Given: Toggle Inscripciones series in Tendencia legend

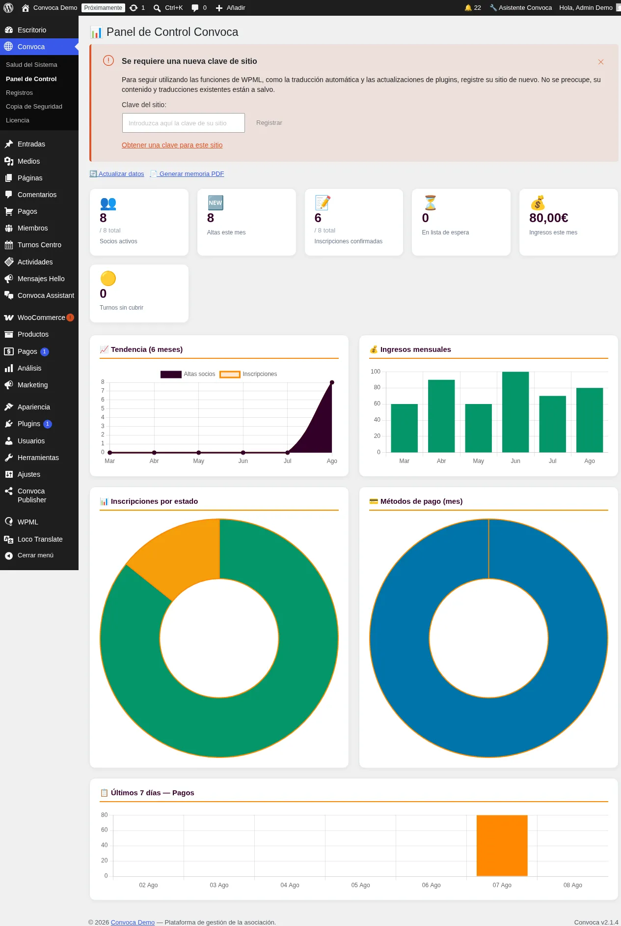Looking at the screenshot, I should pyautogui.click(x=248, y=374).
